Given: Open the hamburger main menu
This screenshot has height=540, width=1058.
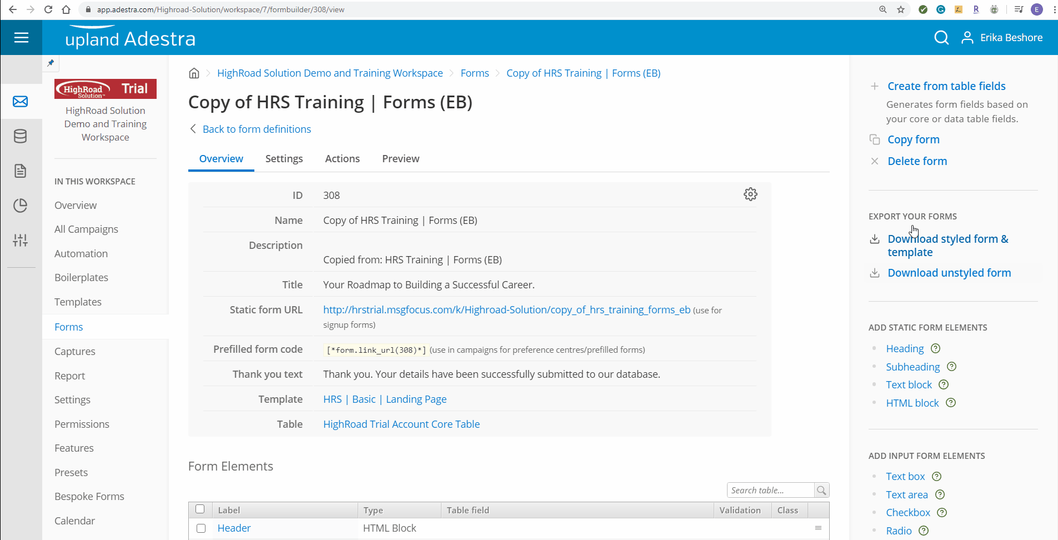Looking at the screenshot, I should pyautogui.click(x=21, y=37).
